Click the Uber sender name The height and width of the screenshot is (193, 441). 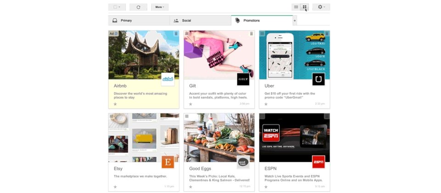269,86
